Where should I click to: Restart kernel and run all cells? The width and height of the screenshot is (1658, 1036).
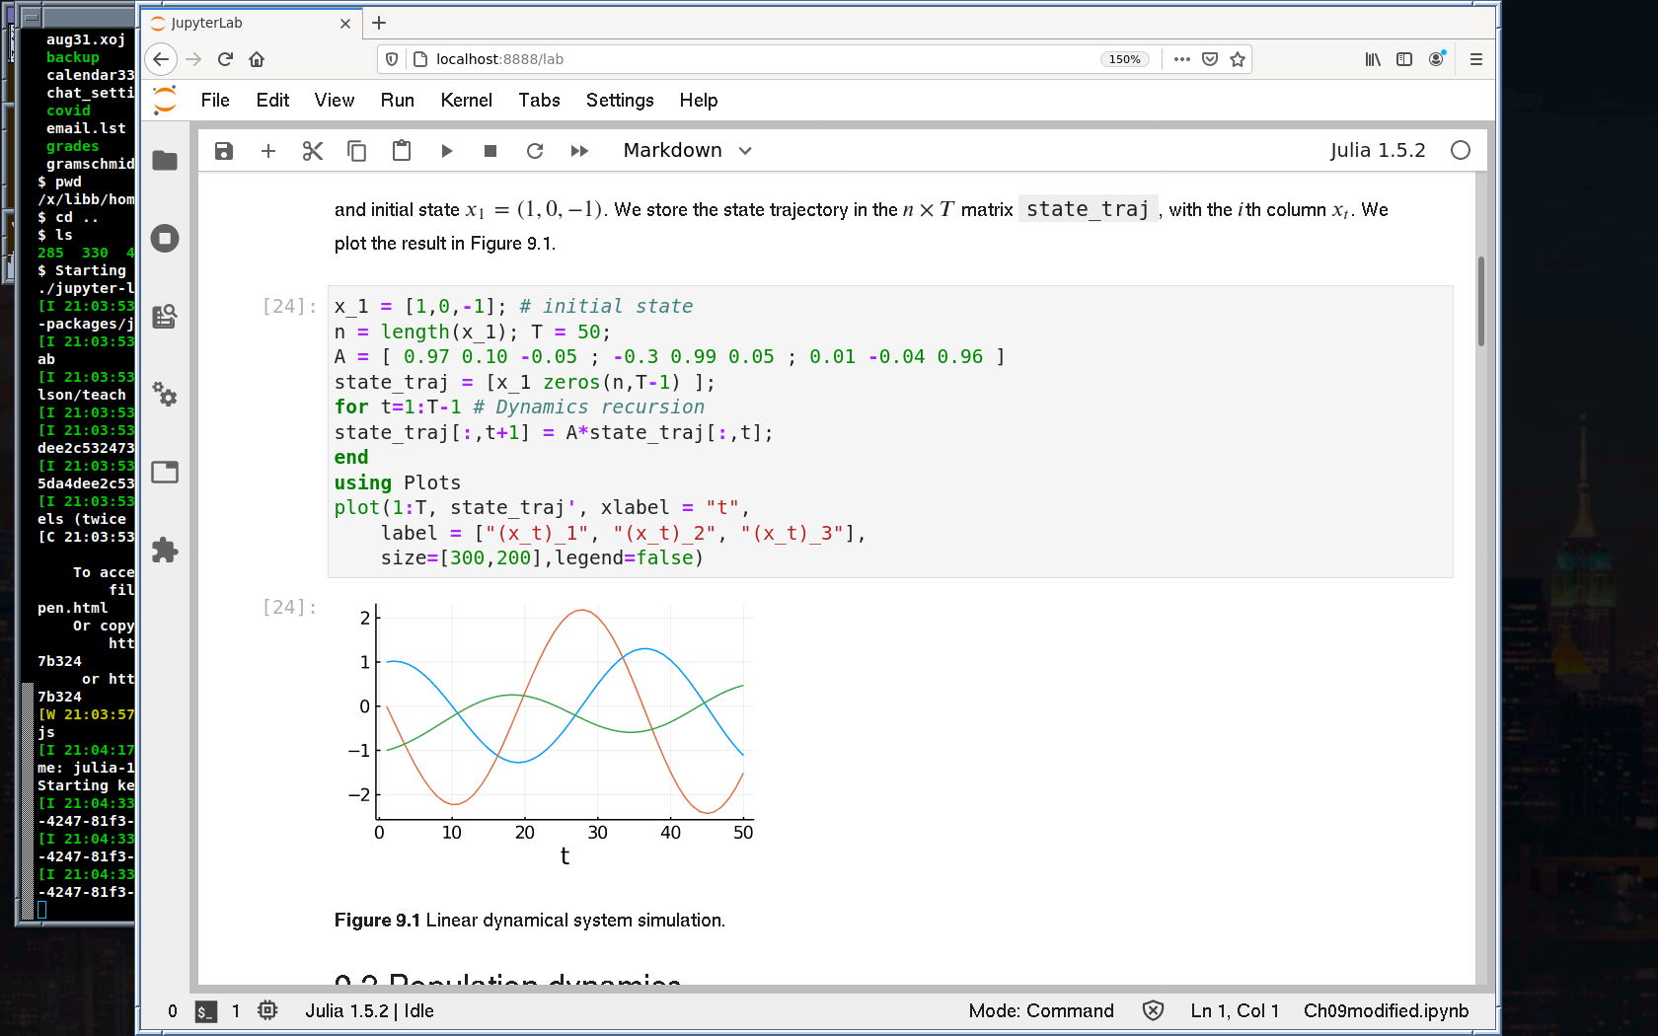(x=579, y=151)
